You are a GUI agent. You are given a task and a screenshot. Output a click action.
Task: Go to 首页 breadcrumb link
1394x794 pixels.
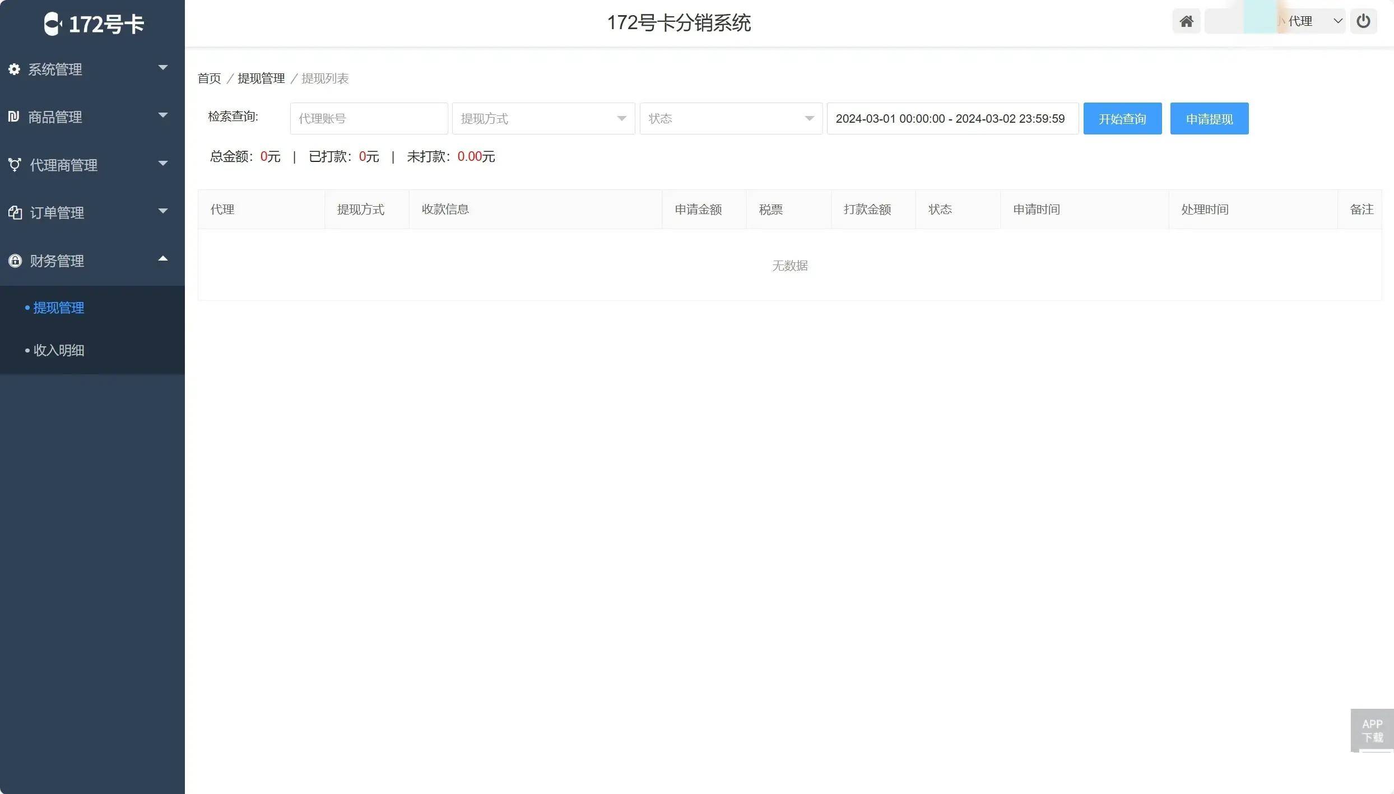tap(209, 78)
